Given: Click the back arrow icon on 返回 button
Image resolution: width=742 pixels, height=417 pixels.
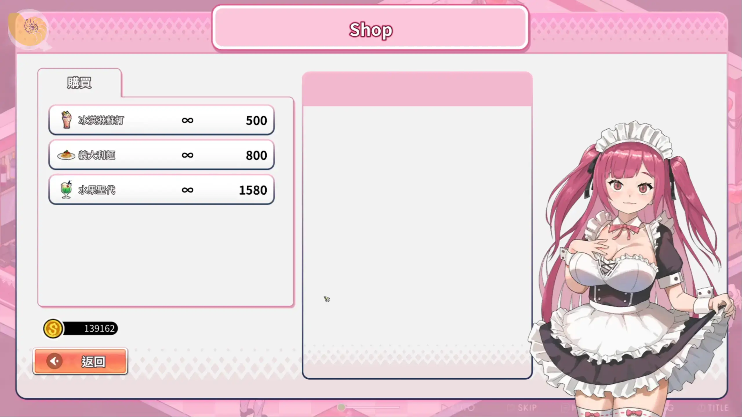Looking at the screenshot, I should tap(54, 361).
